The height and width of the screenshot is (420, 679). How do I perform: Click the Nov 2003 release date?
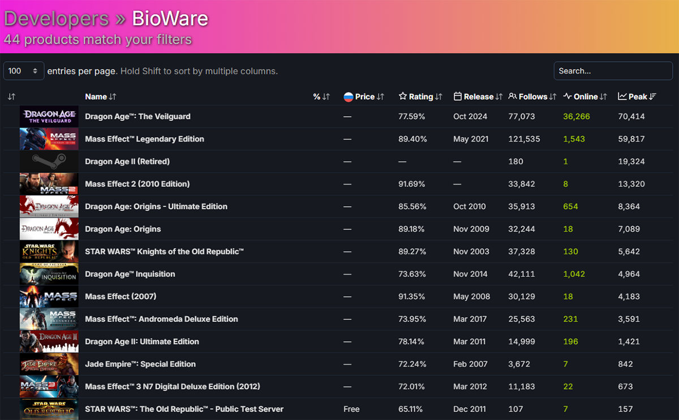point(471,251)
